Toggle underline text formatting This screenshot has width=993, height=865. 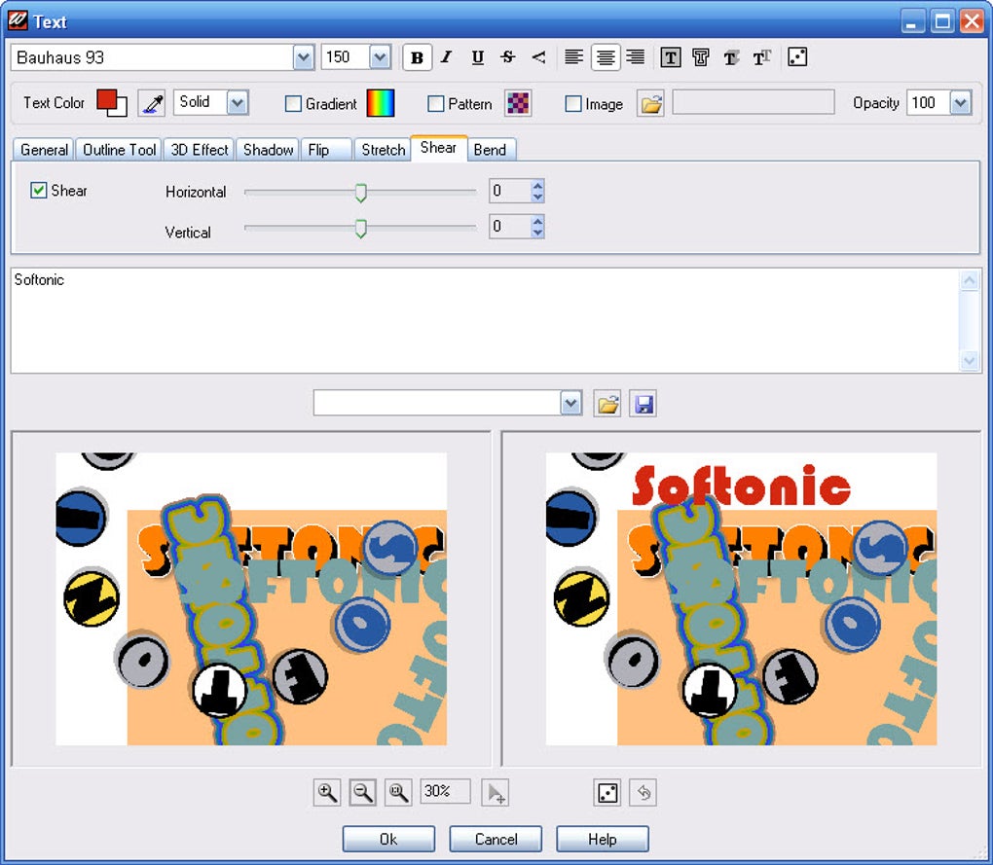pos(477,57)
